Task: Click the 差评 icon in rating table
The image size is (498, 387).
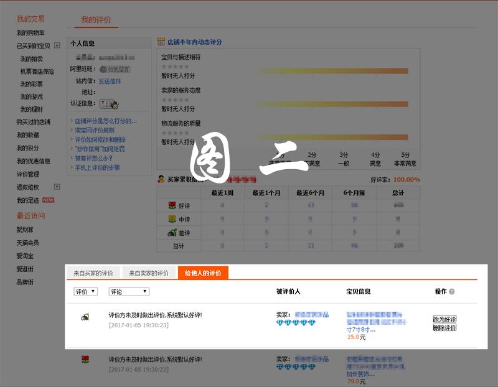Action: click(172, 233)
